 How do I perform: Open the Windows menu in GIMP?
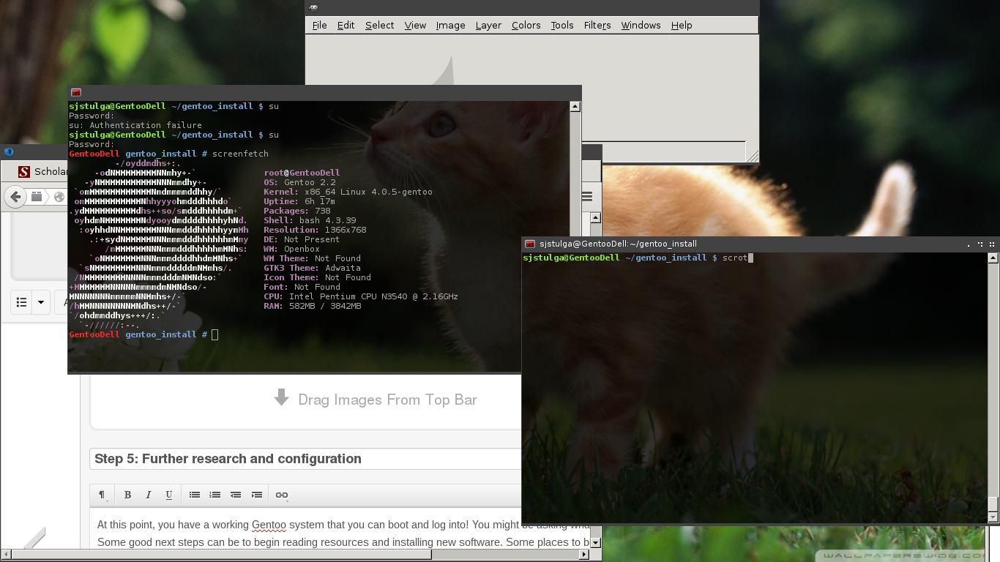pos(641,25)
